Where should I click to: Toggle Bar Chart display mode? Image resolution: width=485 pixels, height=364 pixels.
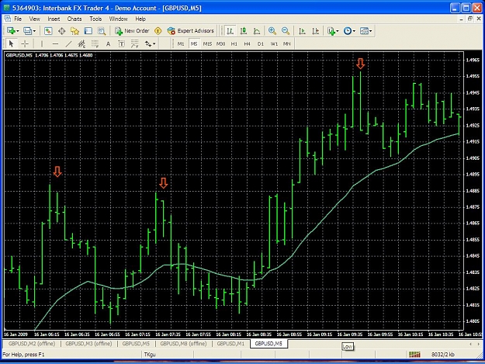click(x=230, y=30)
